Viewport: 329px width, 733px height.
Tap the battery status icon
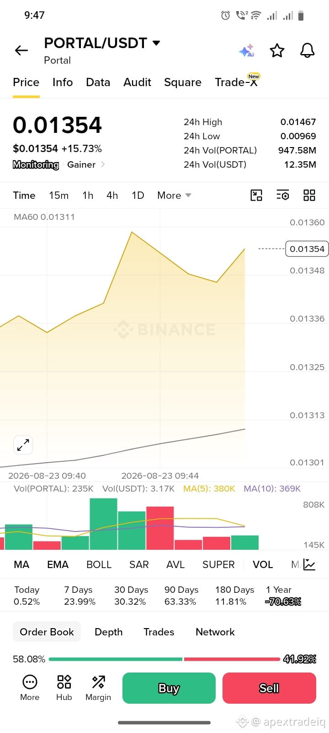pos(301,16)
